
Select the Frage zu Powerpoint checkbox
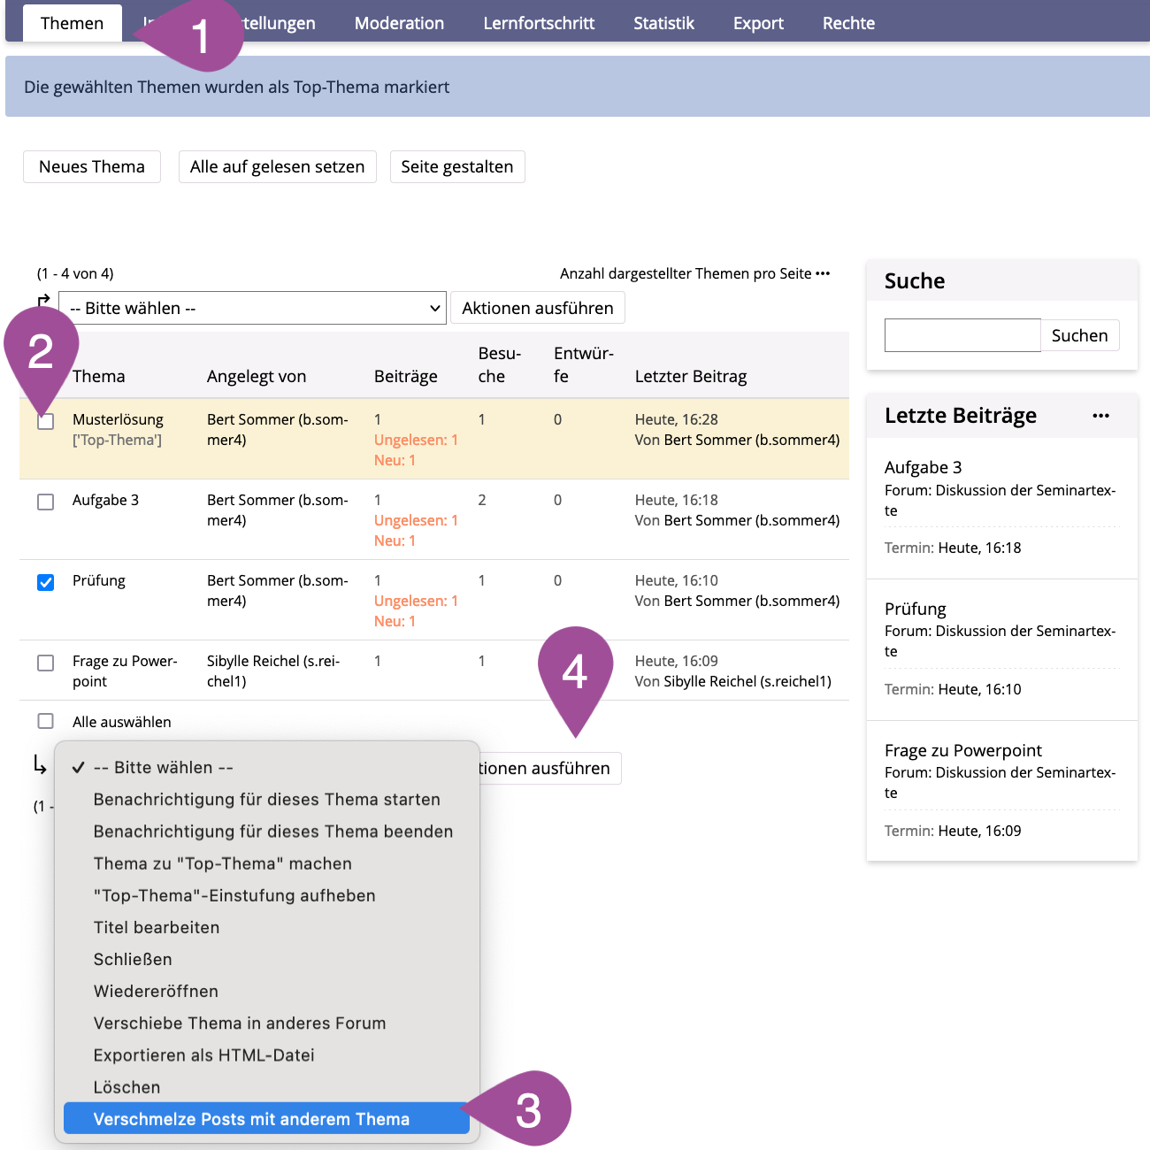[x=46, y=663]
